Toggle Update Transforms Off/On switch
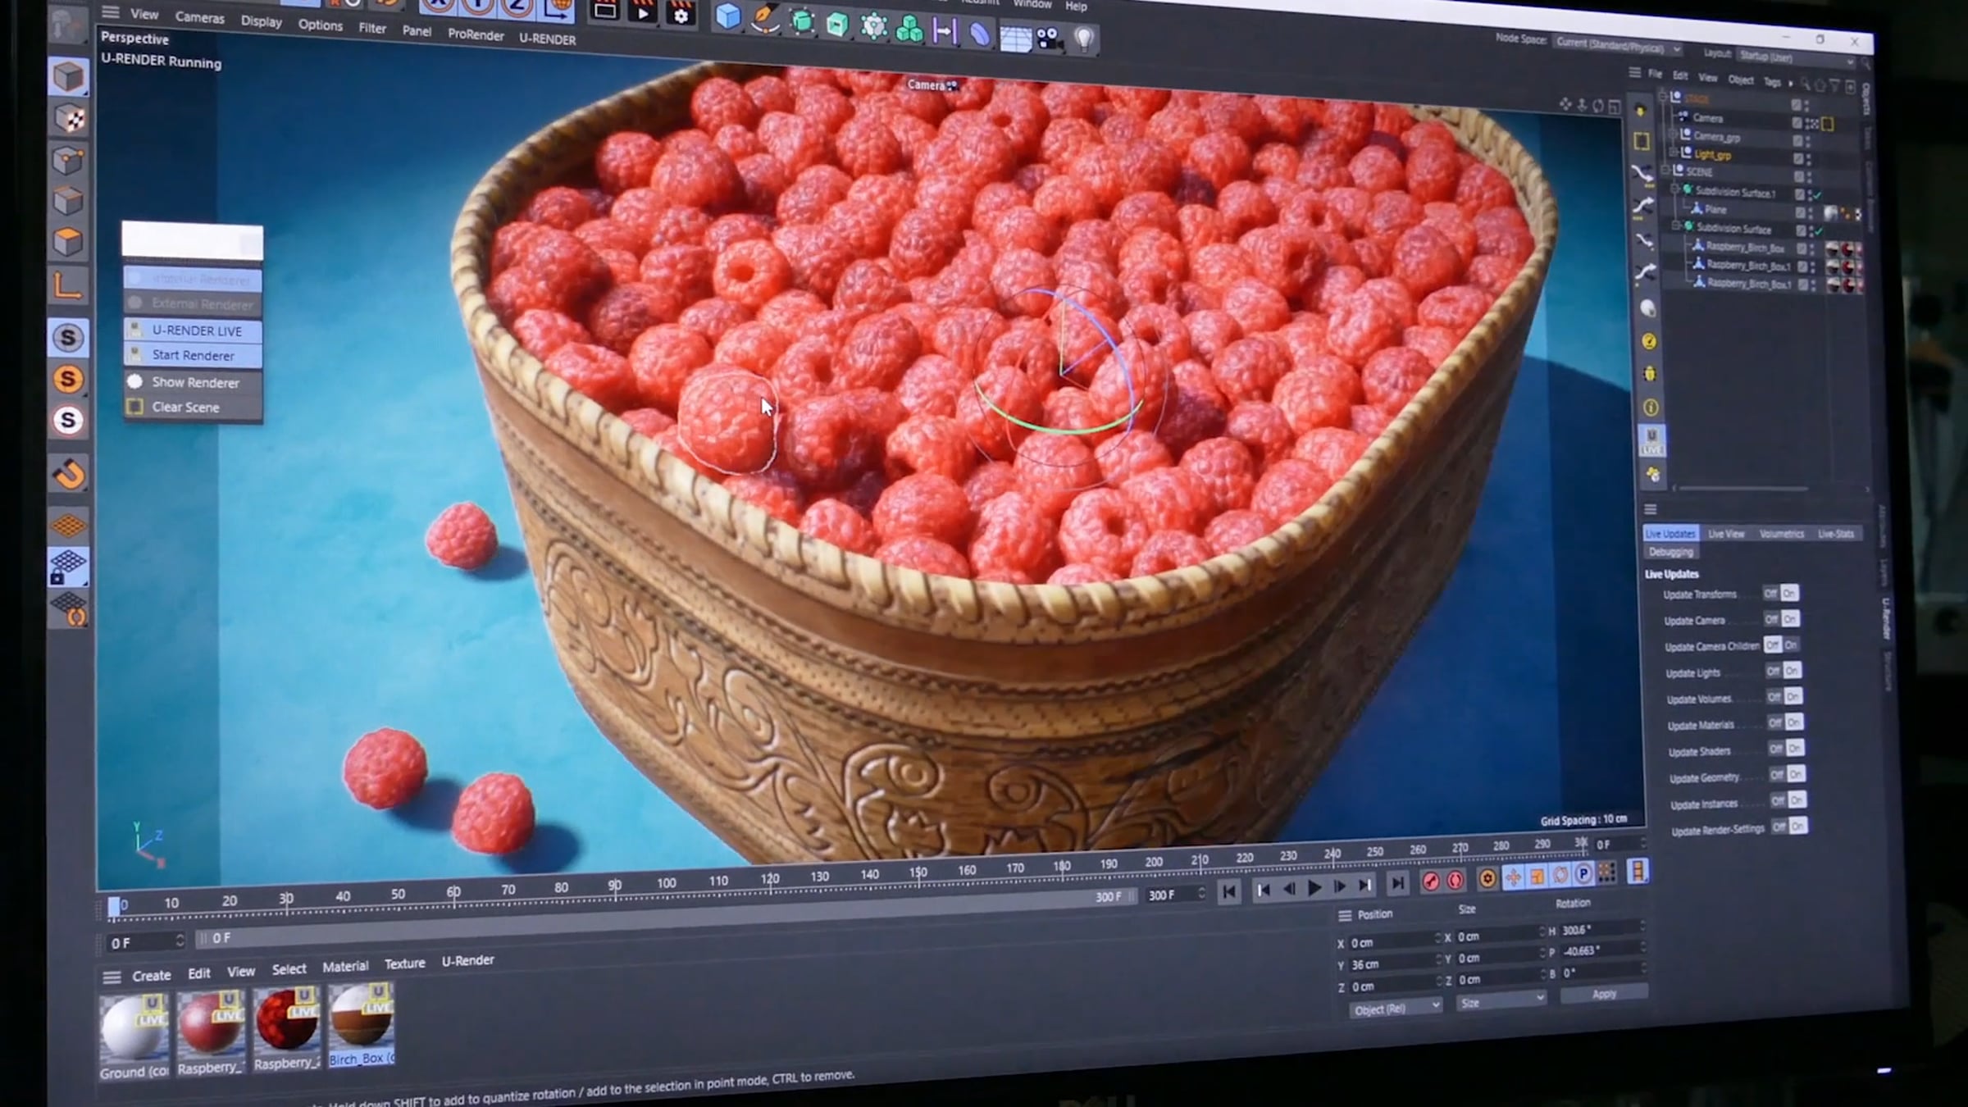 [1780, 593]
